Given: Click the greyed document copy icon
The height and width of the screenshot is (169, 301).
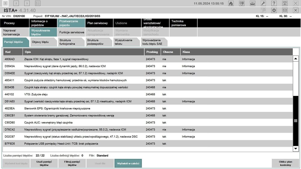Looking at the screenshot, I should click(x=263, y=10).
